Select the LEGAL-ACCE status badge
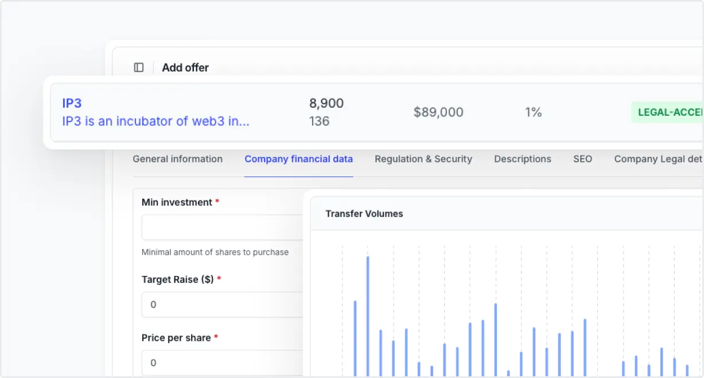The image size is (704, 378). [x=667, y=112]
